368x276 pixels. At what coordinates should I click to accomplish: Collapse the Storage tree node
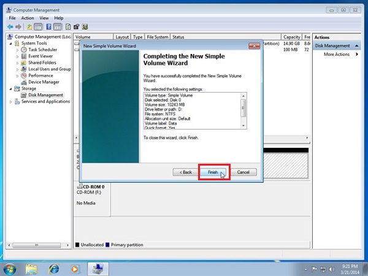pos(10,88)
